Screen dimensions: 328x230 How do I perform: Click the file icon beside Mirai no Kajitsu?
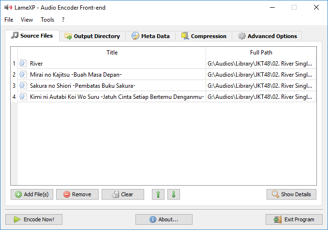tap(23, 74)
